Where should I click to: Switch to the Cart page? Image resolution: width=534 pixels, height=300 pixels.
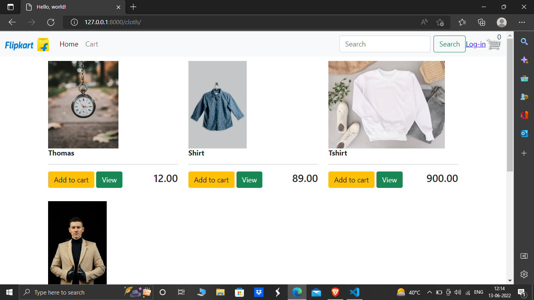coord(91,44)
